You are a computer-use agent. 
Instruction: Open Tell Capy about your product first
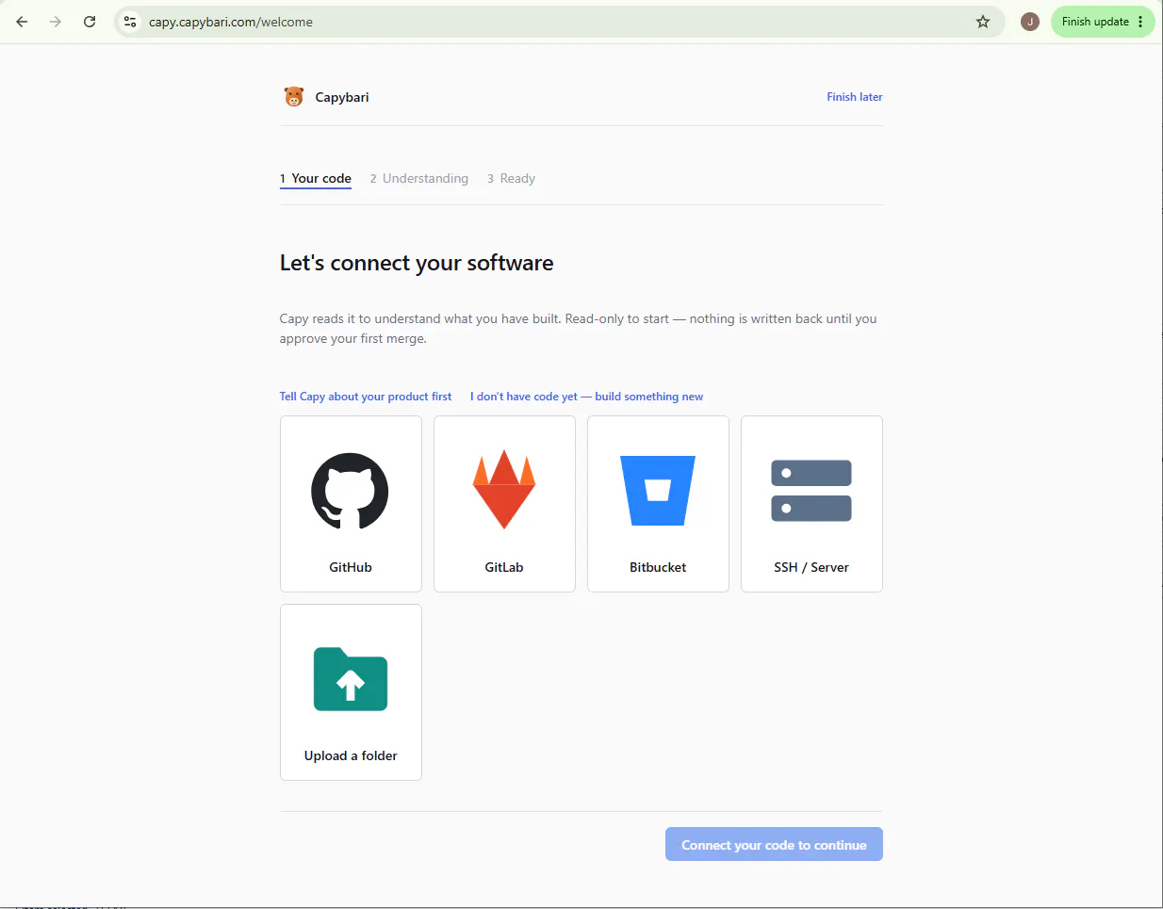click(366, 397)
